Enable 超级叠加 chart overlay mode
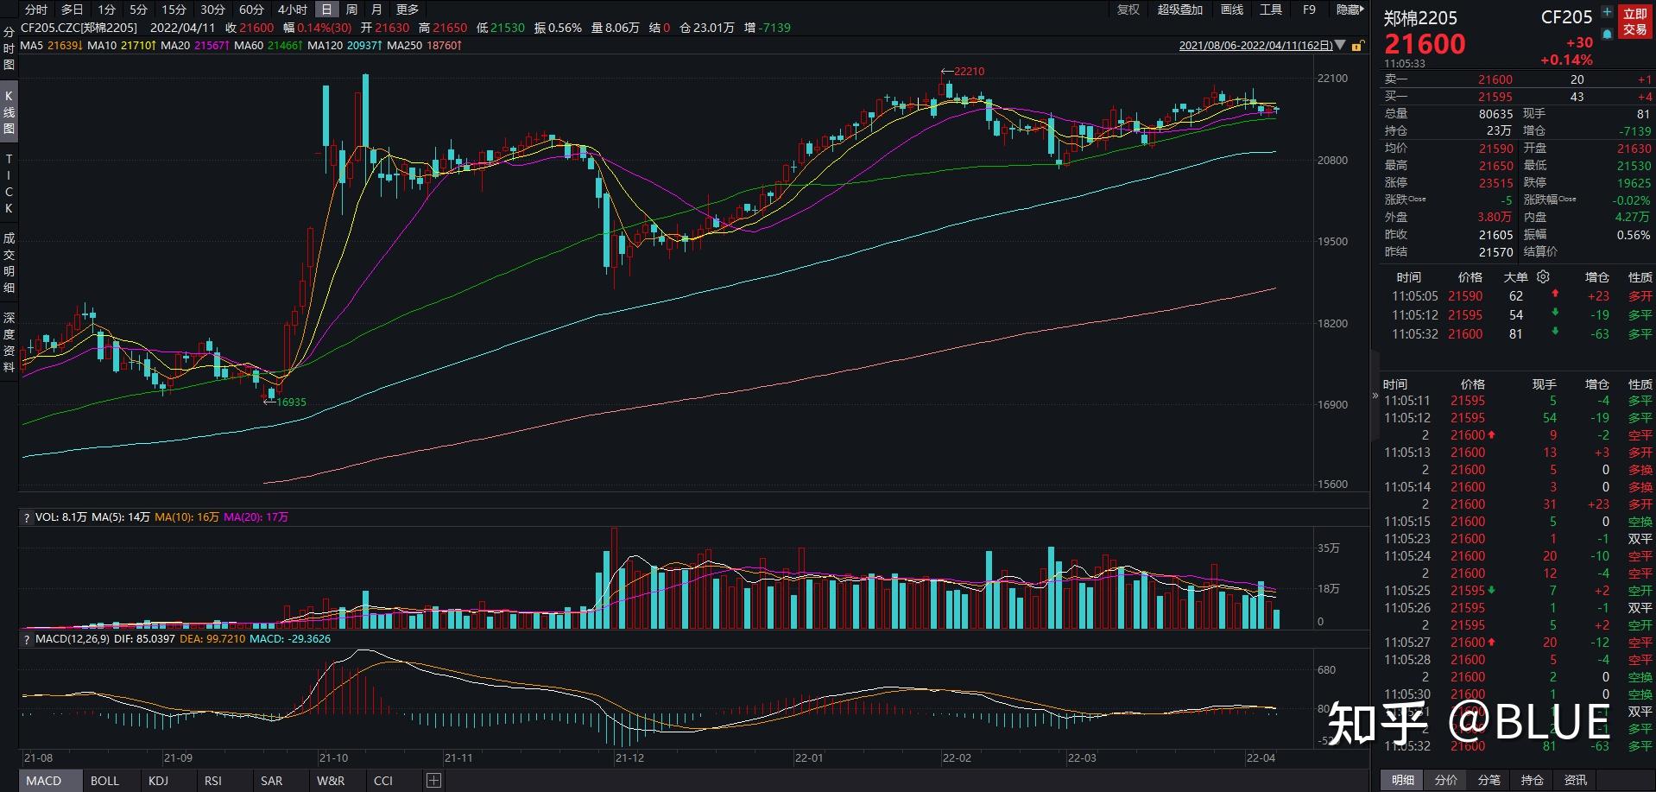The width and height of the screenshot is (1656, 792). tap(1179, 10)
